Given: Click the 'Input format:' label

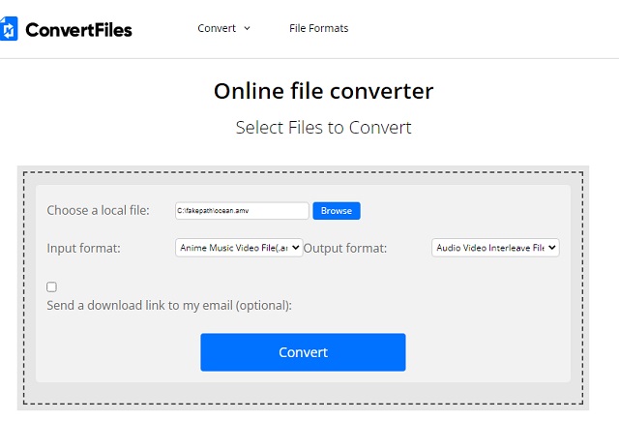Looking at the screenshot, I should pos(83,248).
